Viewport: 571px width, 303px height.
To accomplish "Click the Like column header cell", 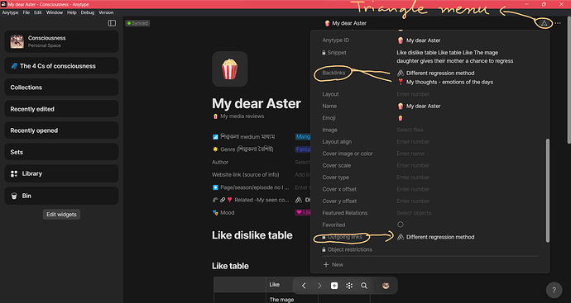I will (292, 285).
